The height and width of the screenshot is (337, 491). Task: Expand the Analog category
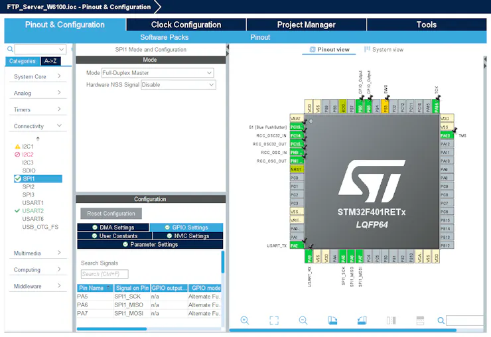click(38, 93)
